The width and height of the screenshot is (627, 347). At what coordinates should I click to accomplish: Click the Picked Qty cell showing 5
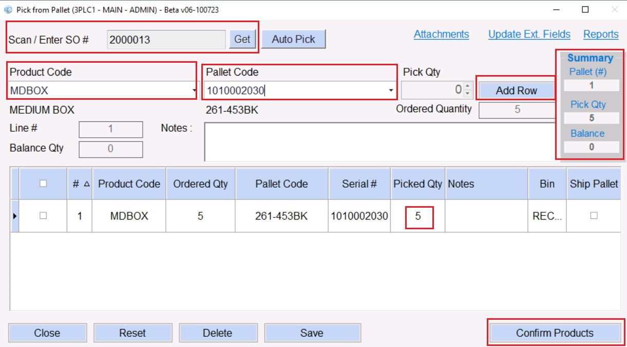(418, 216)
